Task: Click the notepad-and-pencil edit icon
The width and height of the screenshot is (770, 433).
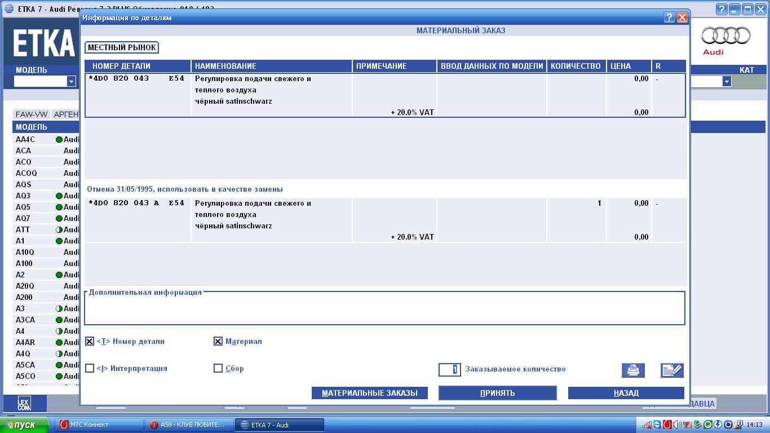Action: (672, 370)
